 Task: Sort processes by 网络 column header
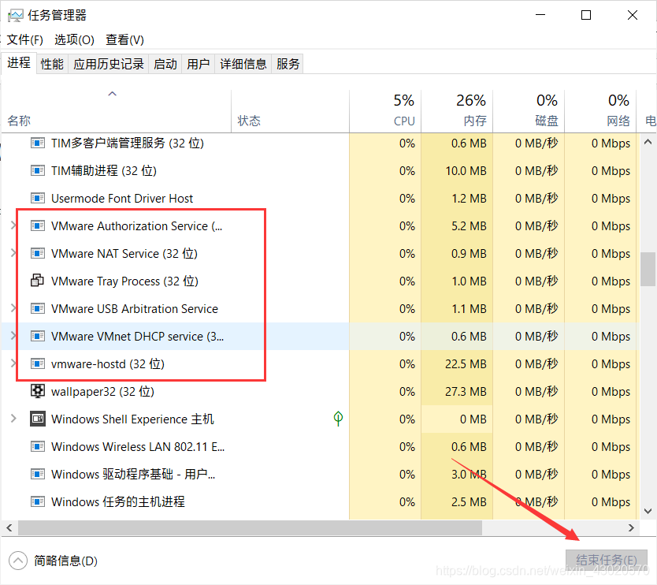pos(600,111)
